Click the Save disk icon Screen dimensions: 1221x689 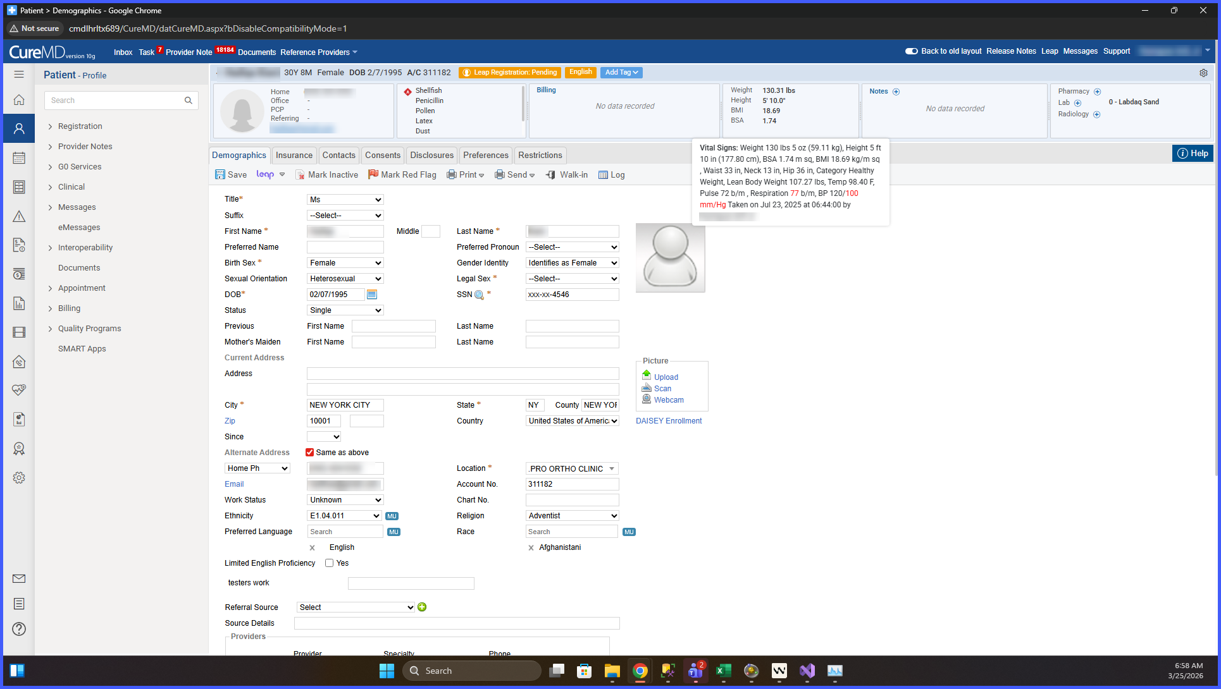point(220,174)
